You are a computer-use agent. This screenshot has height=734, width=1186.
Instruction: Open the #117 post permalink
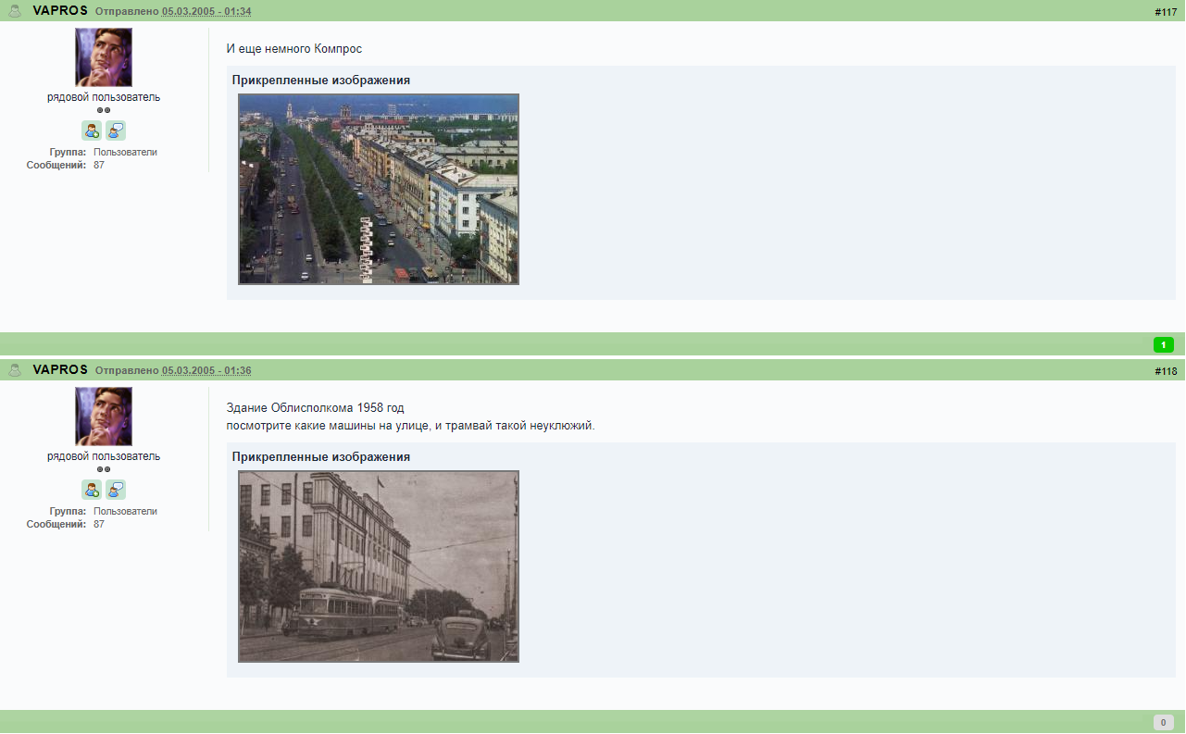click(x=1166, y=12)
